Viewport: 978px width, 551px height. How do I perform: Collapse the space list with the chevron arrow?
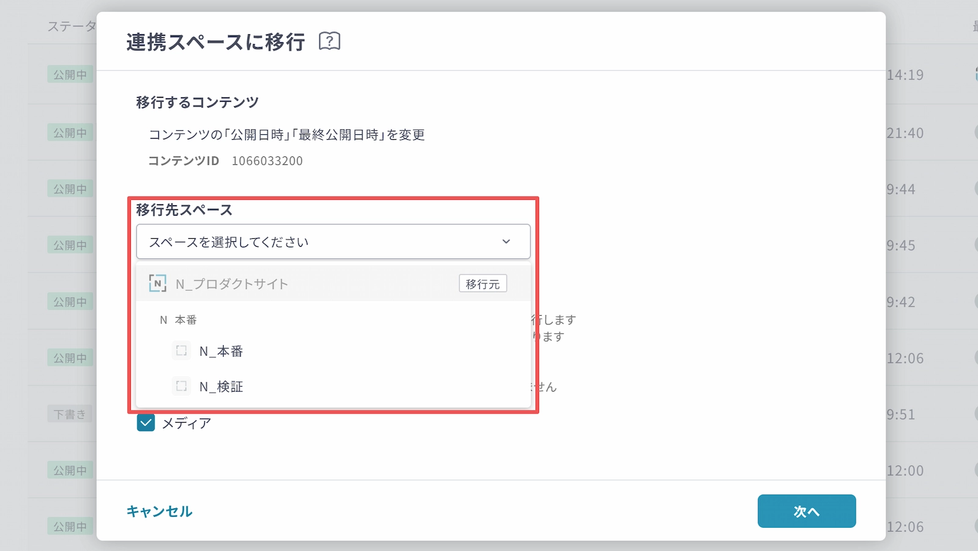coord(506,242)
